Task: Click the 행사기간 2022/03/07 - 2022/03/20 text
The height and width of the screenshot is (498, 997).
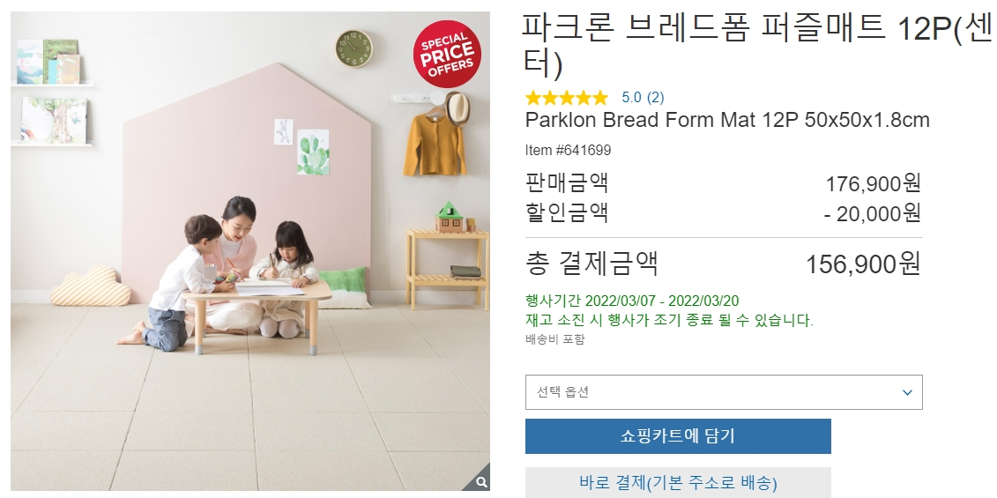Action: 632,301
